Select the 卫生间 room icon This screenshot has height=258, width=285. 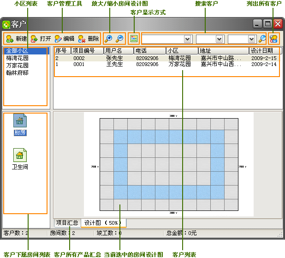20,158
